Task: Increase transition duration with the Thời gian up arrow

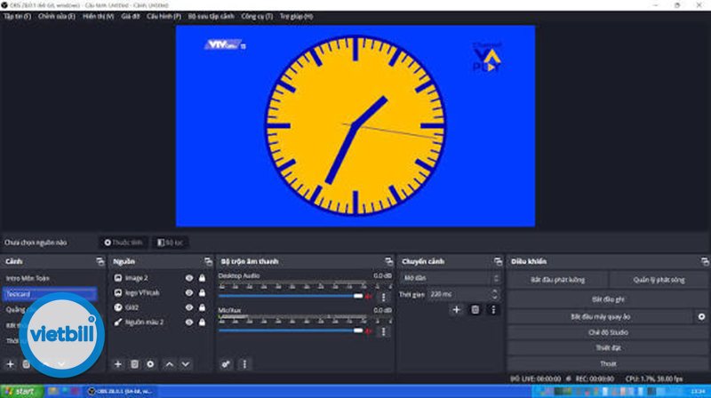Action: [495, 292]
